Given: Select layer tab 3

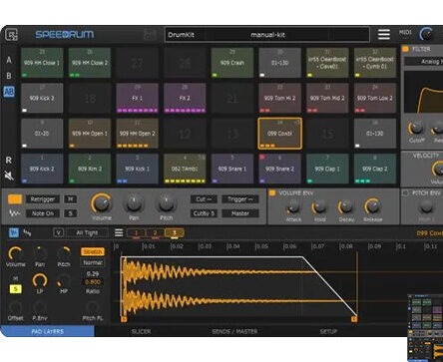Looking at the screenshot, I should [x=174, y=232].
